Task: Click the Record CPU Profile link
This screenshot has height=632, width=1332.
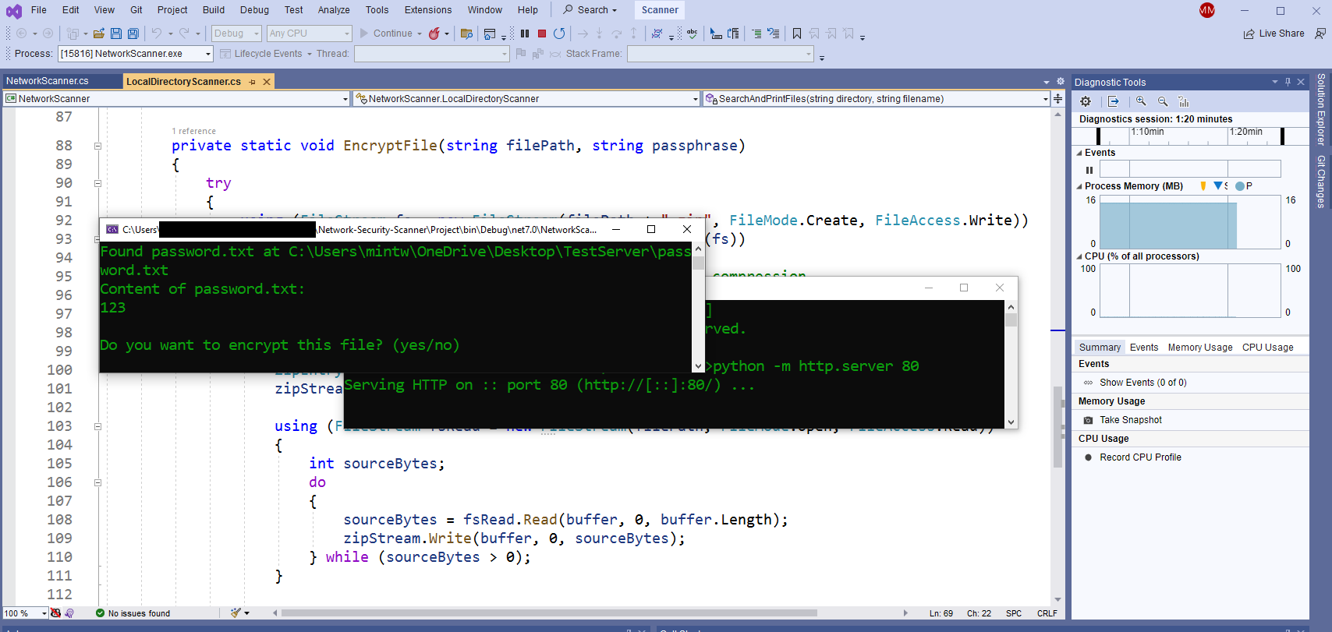Action: [1140, 457]
